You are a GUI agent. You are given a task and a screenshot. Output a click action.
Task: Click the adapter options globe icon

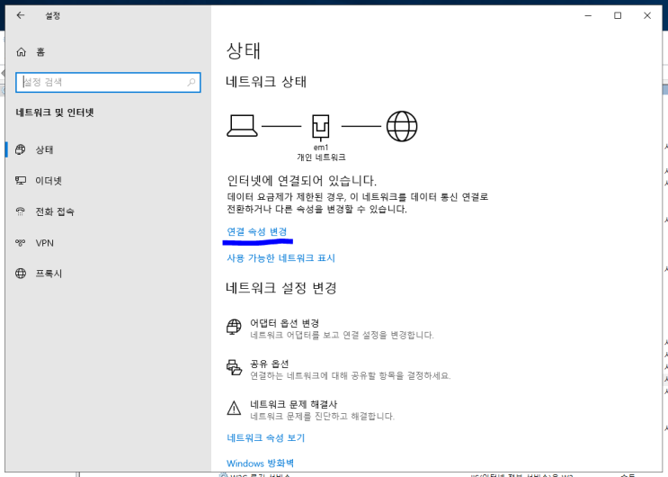coord(234,328)
